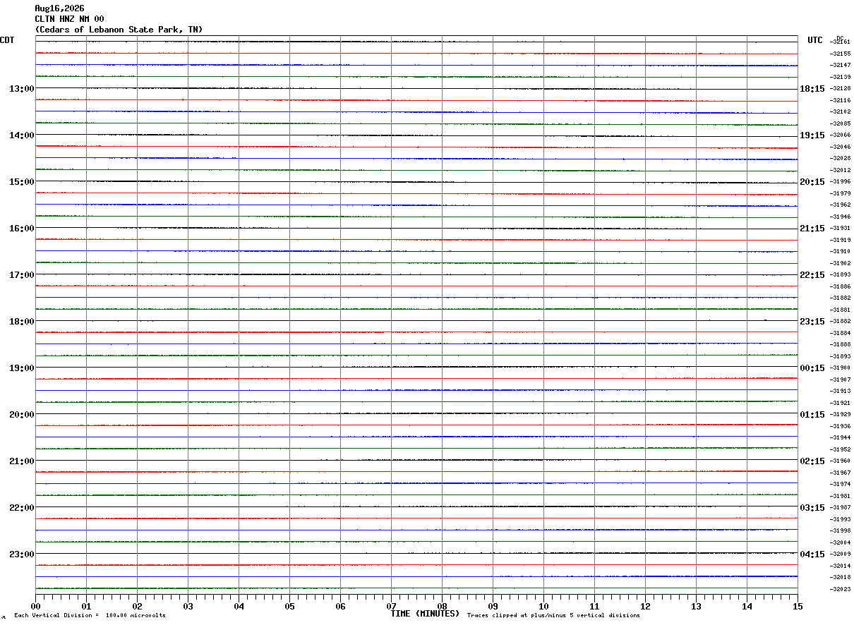Select the 15 minute tick label
854x625 pixels.
tap(798, 606)
